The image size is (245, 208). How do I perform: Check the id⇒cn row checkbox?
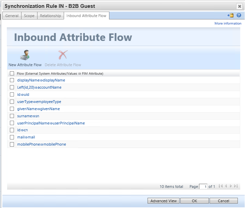(12, 130)
